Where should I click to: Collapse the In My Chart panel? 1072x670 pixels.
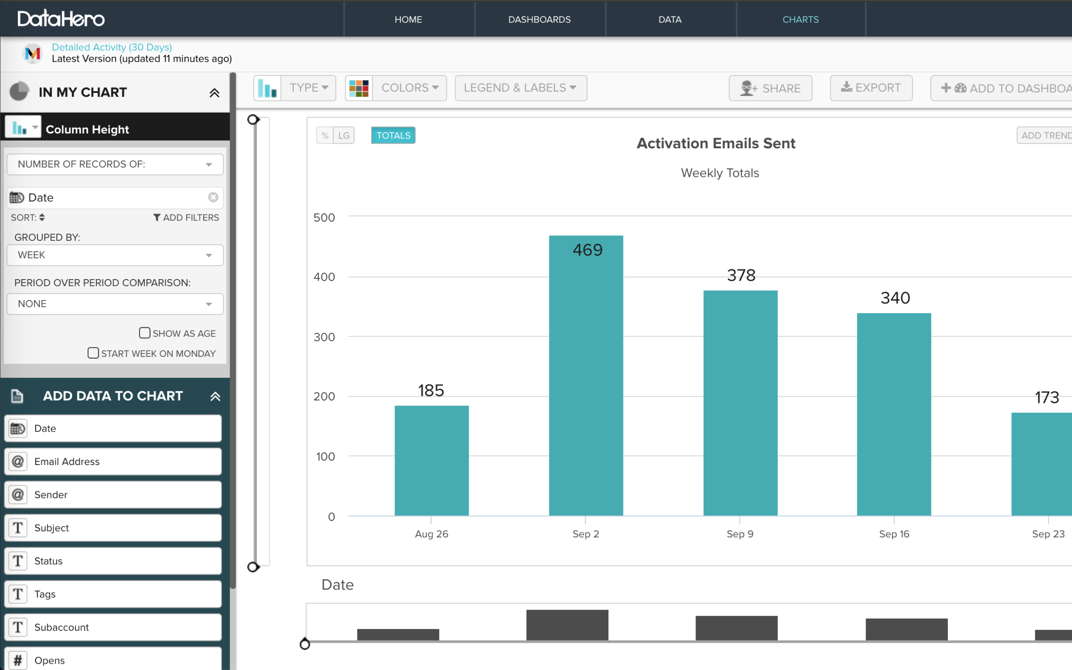tap(214, 92)
